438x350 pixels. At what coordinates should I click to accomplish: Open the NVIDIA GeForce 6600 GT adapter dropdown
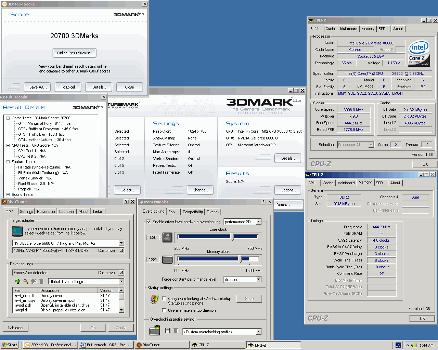point(121,243)
